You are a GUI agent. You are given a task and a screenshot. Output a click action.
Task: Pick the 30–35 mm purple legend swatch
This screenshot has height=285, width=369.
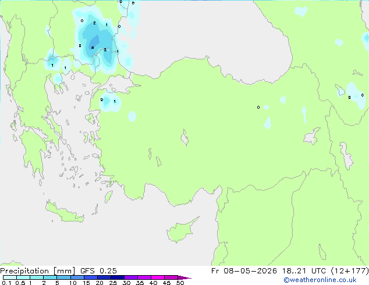click(x=131, y=277)
